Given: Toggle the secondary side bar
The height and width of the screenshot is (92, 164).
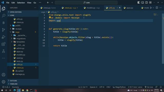Looking at the screenshot, I should [x=146, y=3].
